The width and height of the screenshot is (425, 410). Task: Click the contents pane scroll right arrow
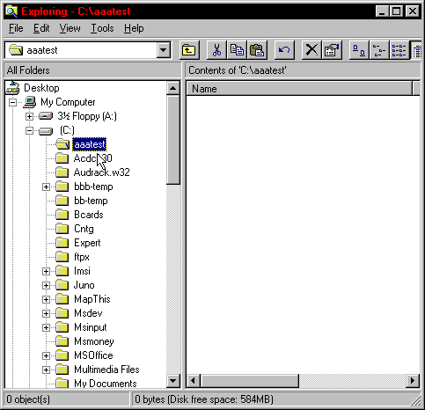click(413, 381)
